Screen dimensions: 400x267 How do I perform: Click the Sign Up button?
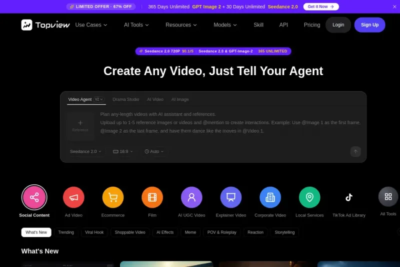tap(369, 25)
